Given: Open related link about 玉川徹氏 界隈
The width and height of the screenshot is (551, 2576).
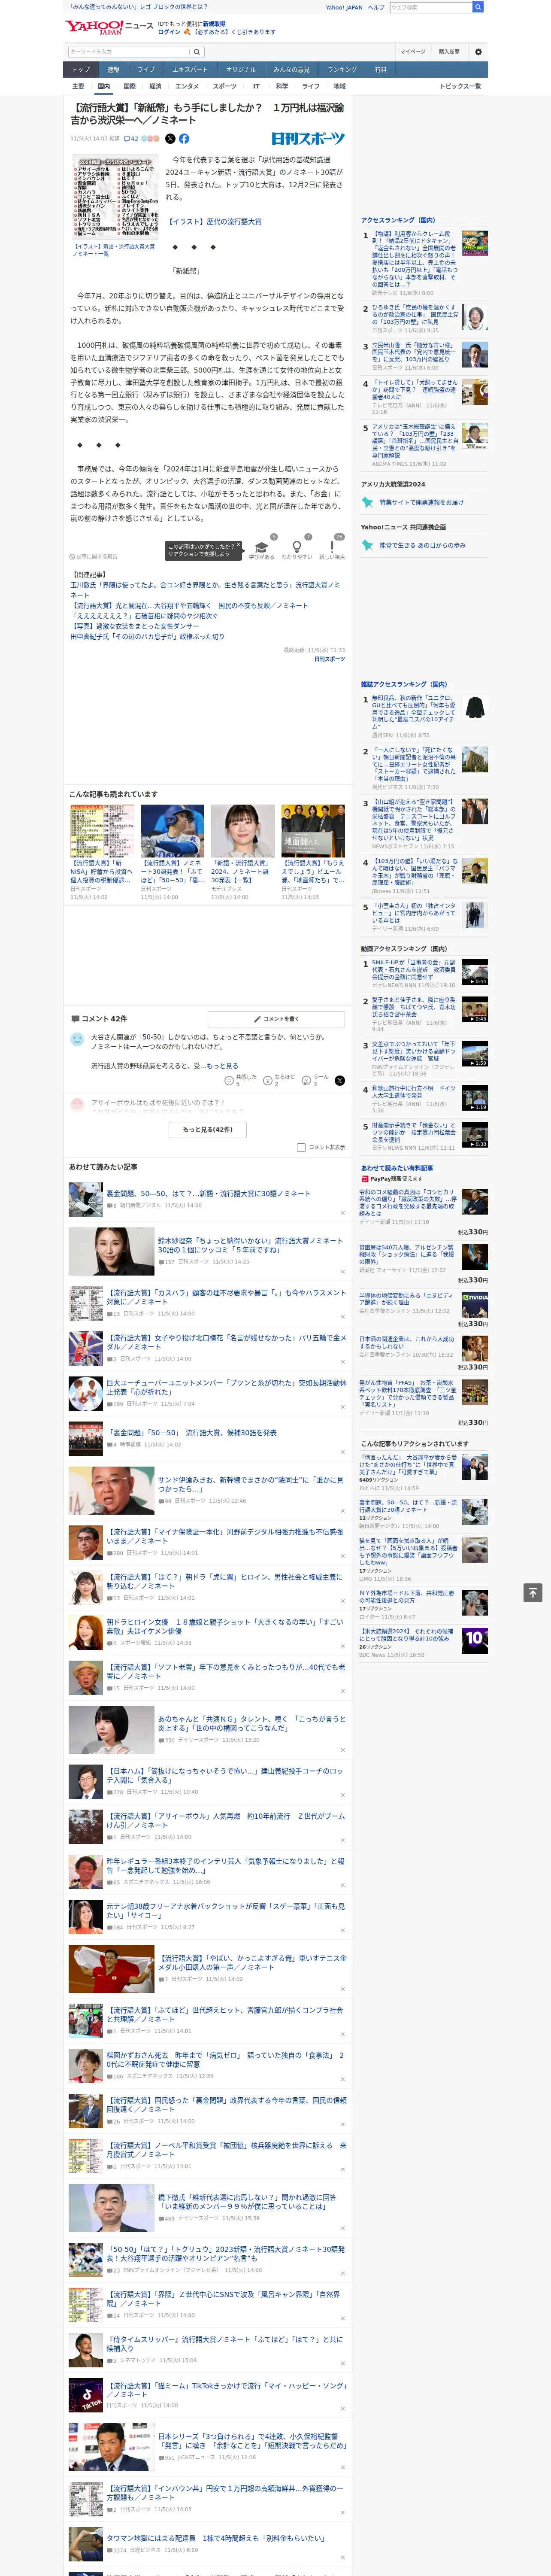Looking at the screenshot, I should click(x=205, y=590).
